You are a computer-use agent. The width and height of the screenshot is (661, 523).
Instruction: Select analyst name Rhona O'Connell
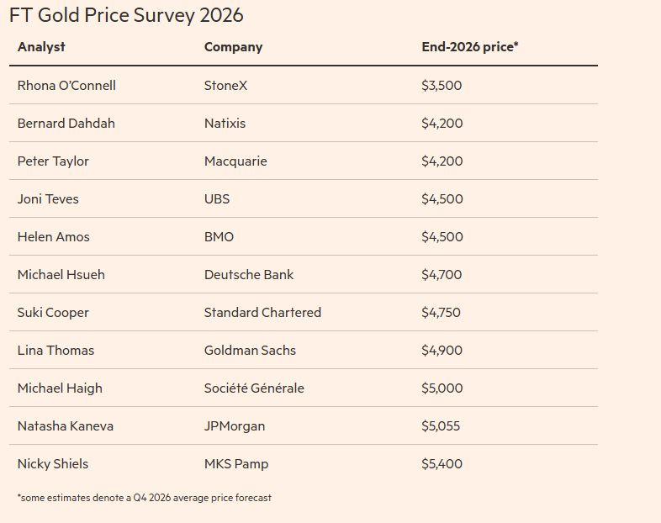tap(66, 85)
